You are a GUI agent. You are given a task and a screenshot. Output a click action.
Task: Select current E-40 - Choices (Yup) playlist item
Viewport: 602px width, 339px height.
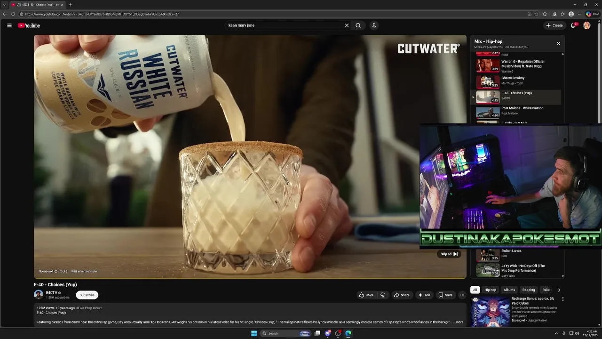tap(516, 97)
